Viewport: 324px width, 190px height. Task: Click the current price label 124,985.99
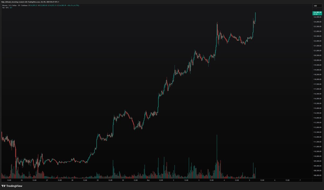click(317, 12)
